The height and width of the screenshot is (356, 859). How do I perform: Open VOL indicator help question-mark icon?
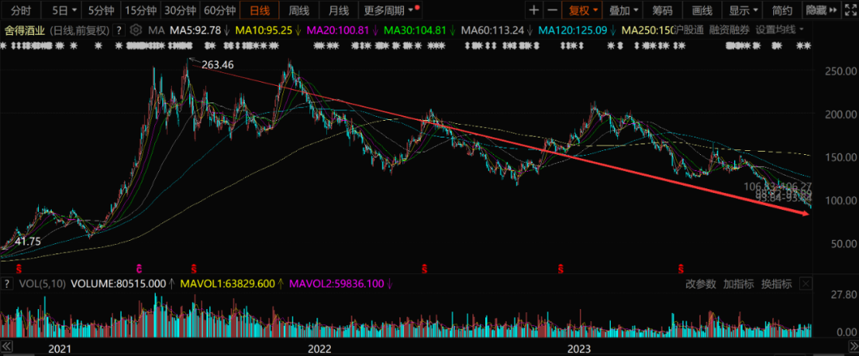pos(8,284)
